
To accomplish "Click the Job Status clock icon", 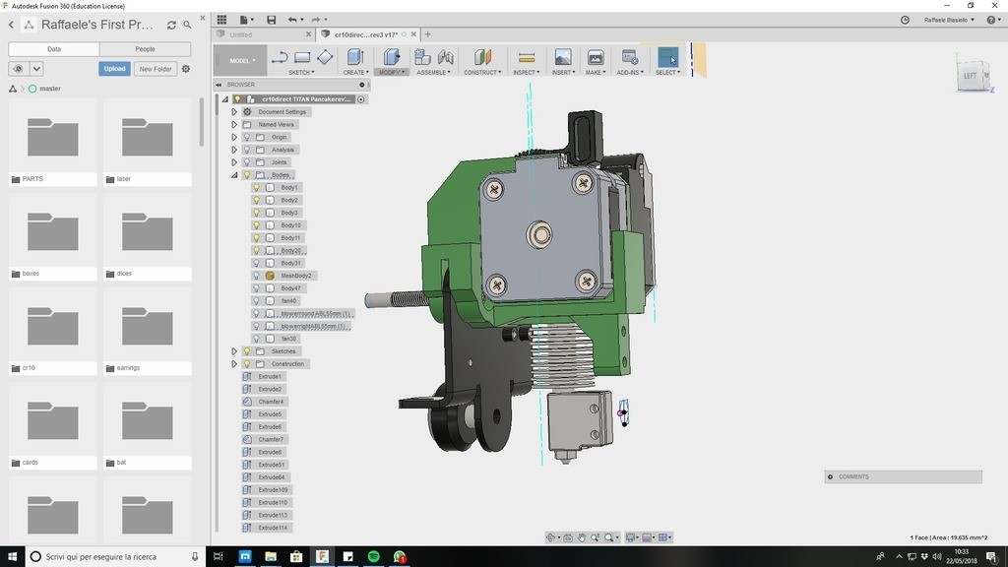I will click(906, 20).
